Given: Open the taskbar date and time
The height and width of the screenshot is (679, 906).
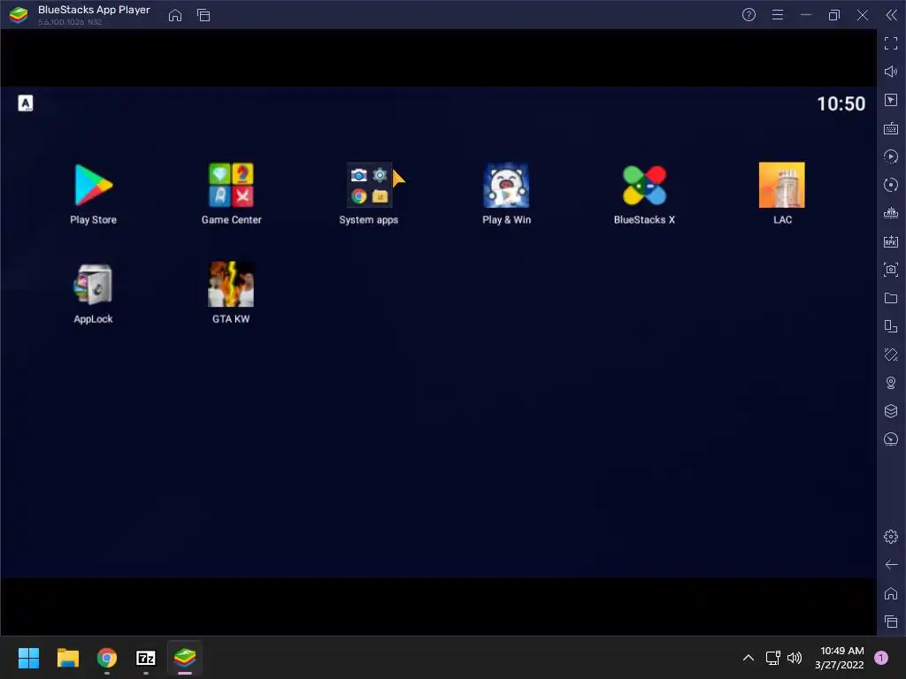Looking at the screenshot, I should coord(840,658).
